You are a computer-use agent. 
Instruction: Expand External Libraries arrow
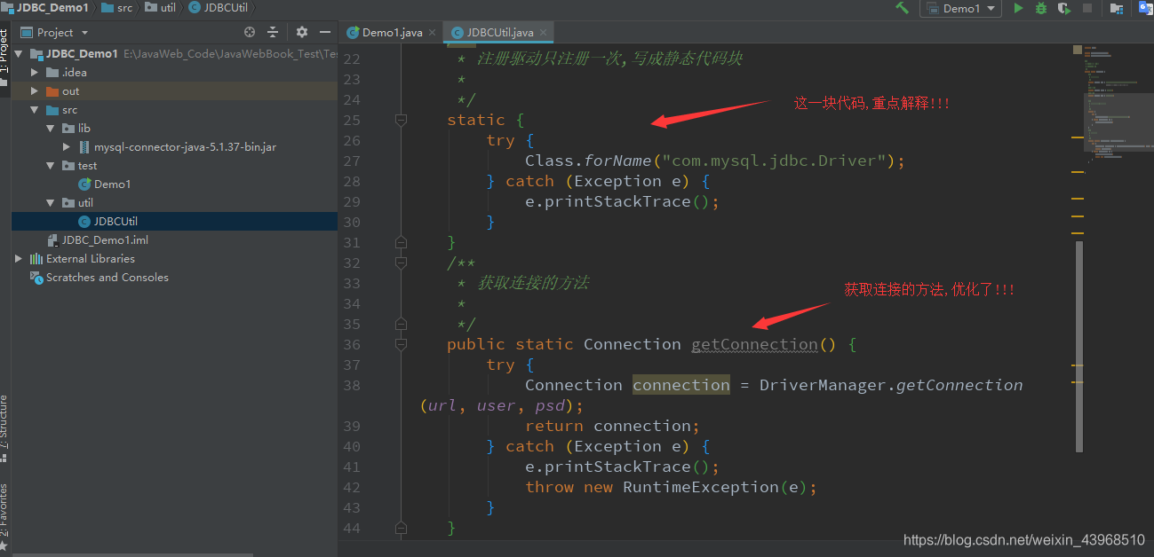click(19, 259)
